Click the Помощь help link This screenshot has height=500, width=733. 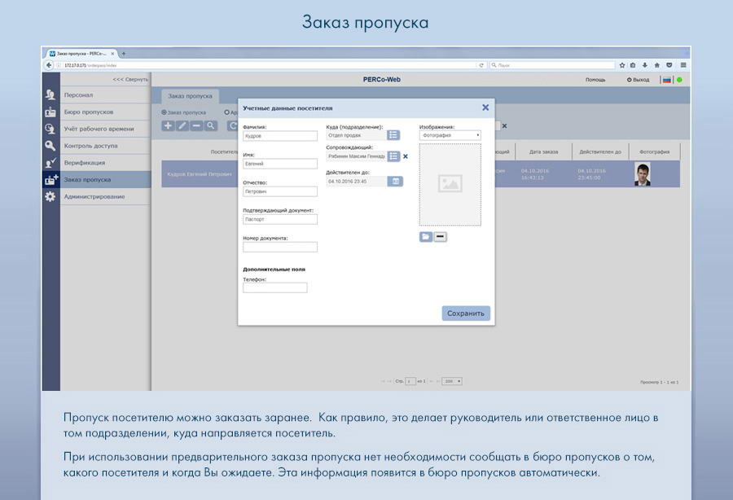595,80
